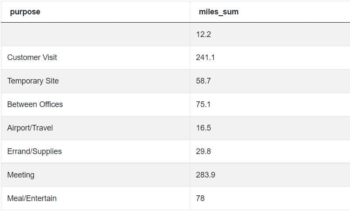Screen dimensions: 350x211
Task: Click the 16.5 miles value
Action: [x=203, y=128]
